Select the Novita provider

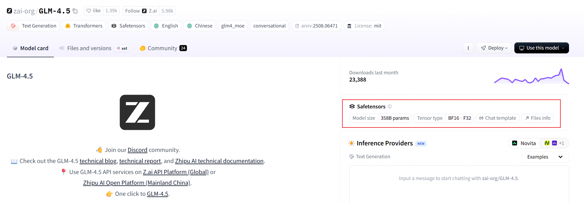[524, 143]
